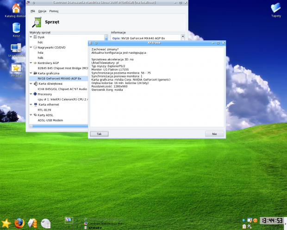
Task: Click the Centrum Sterowania window menu icon
Action: coord(28,3)
